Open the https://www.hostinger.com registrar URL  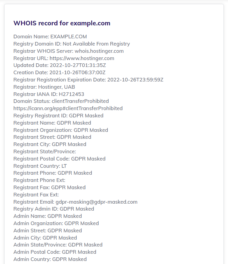[82, 58]
